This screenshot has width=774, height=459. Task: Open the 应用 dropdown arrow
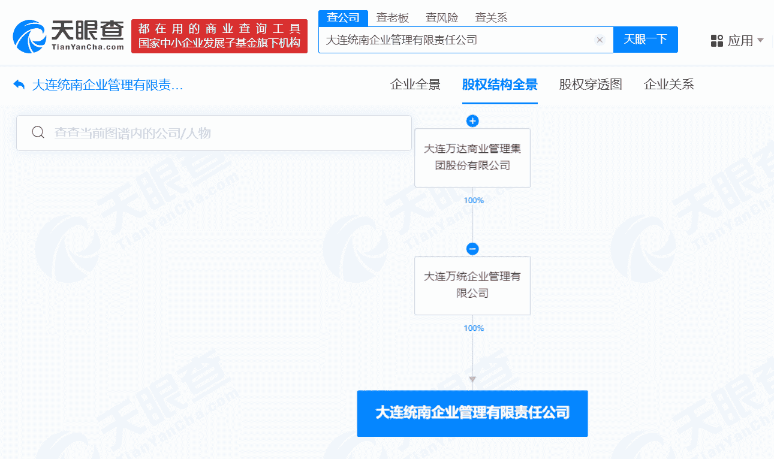click(x=761, y=41)
